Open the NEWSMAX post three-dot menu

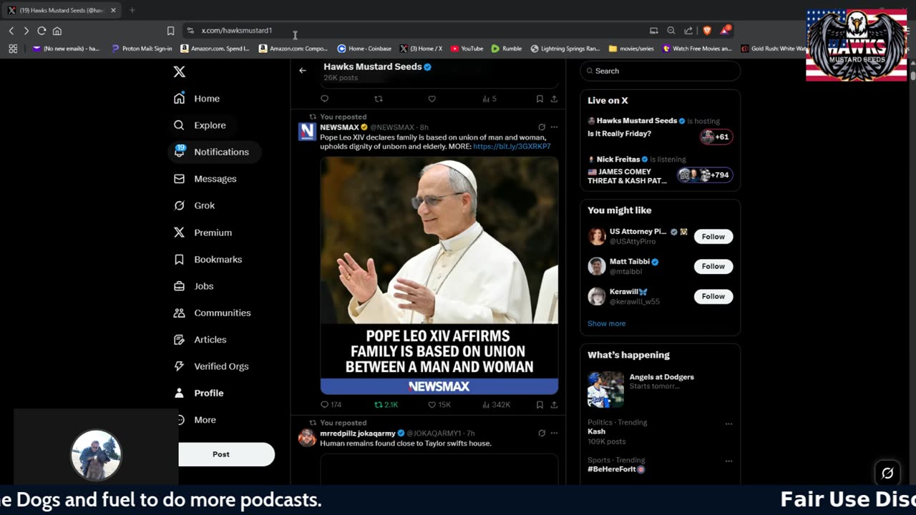554,127
